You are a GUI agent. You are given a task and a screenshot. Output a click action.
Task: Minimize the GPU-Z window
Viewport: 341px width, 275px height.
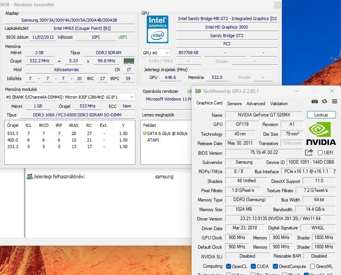(x=297, y=91)
